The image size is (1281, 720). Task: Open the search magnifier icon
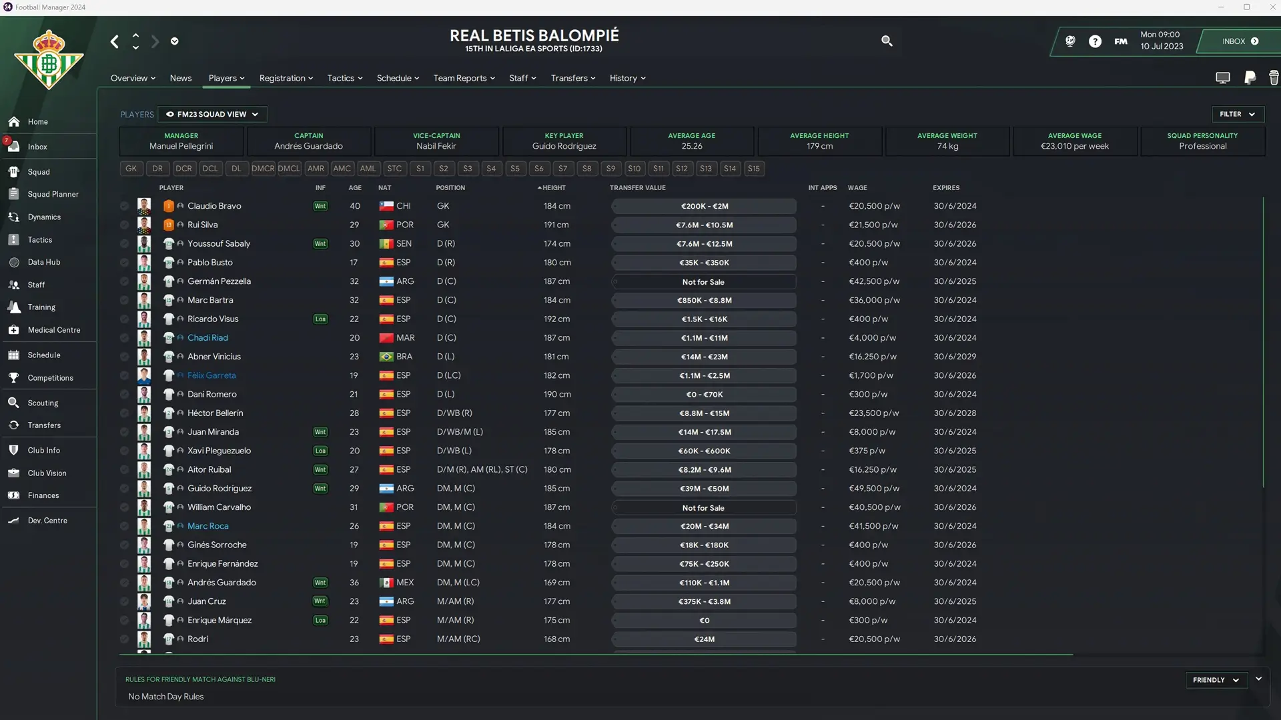pyautogui.click(x=887, y=41)
